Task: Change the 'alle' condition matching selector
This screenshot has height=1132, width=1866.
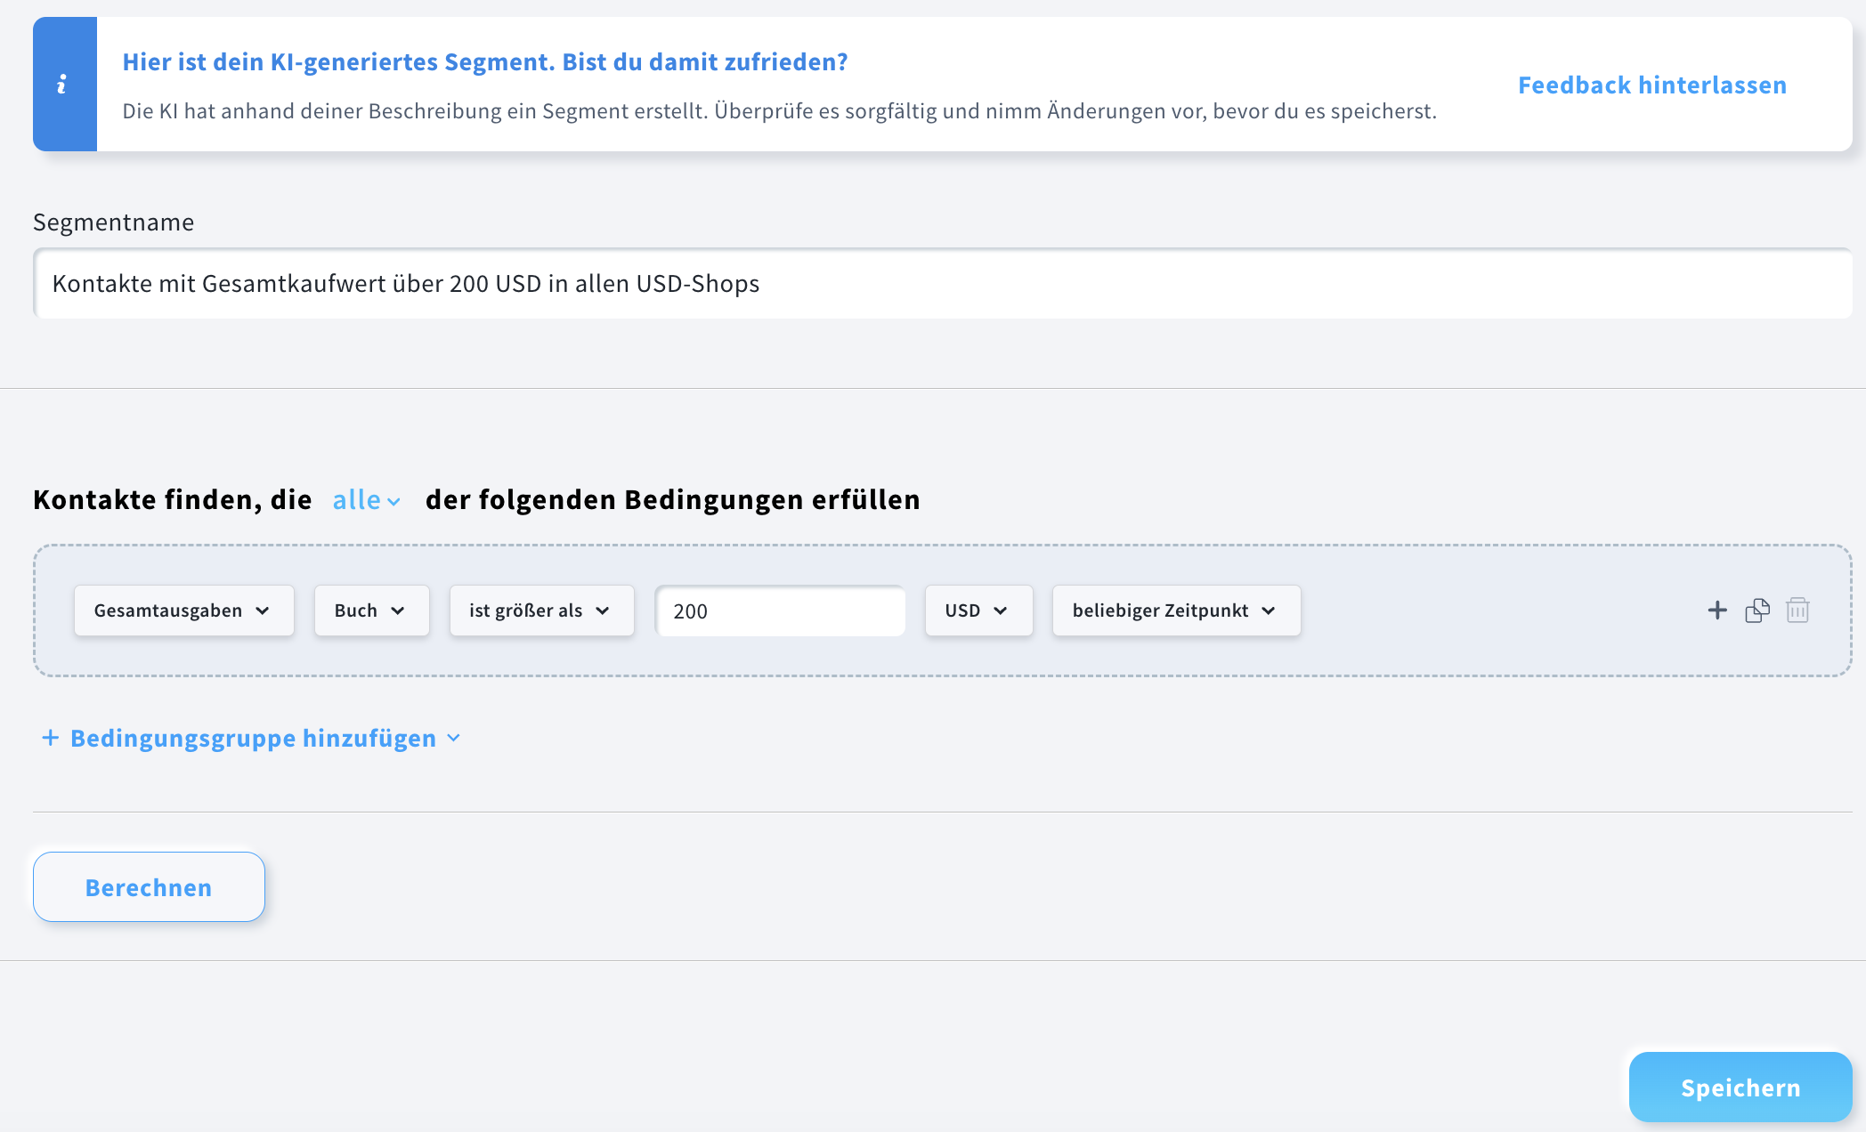Action: tap(365, 500)
